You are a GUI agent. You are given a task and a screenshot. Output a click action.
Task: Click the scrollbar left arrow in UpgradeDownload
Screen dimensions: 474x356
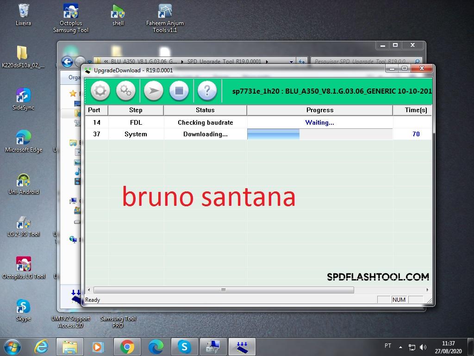pyautogui.click(x=89, y=290)
